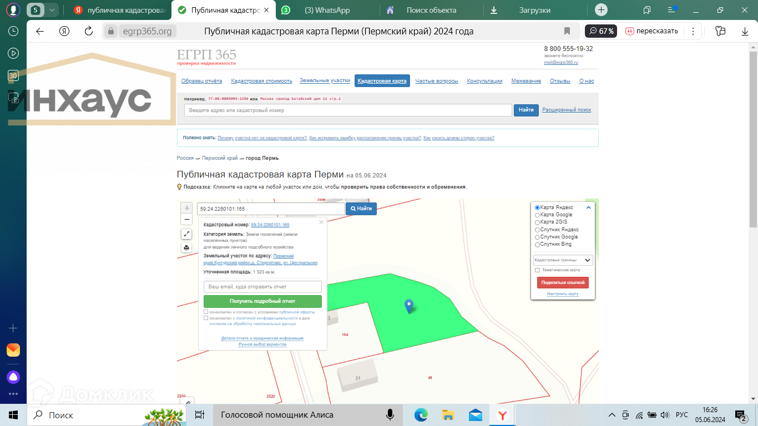Select Спутник Google map layer
Viewport: 758px width, 426px height.
(537, 237)
